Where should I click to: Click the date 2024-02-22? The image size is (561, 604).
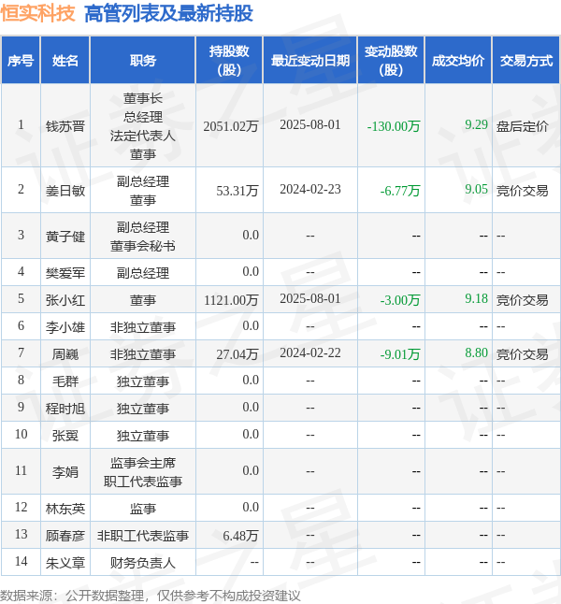click(310, 352)
